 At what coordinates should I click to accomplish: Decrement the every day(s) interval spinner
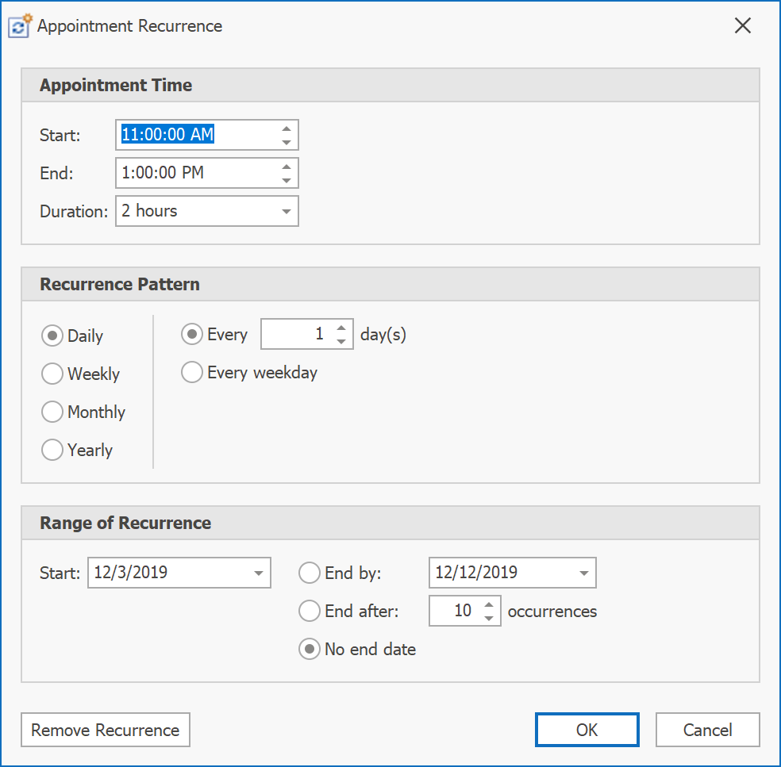pos(341,342)
